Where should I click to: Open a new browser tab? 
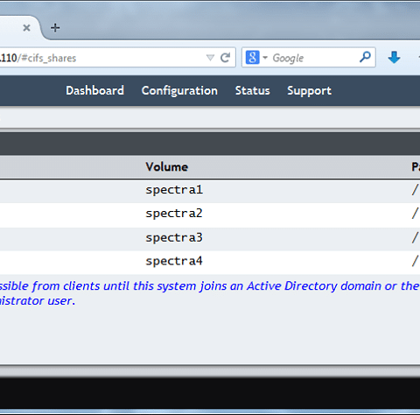pos(55,28)
